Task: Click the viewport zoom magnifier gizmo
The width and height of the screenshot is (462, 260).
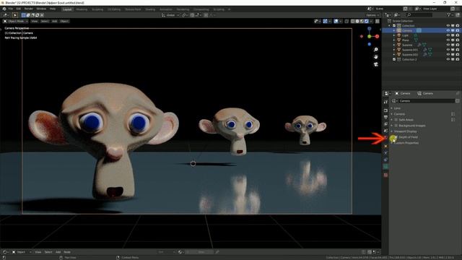Action: [375, 50]
